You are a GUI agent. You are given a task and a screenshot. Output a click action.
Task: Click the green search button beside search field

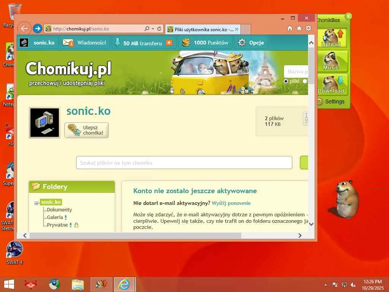pos(304,163)
